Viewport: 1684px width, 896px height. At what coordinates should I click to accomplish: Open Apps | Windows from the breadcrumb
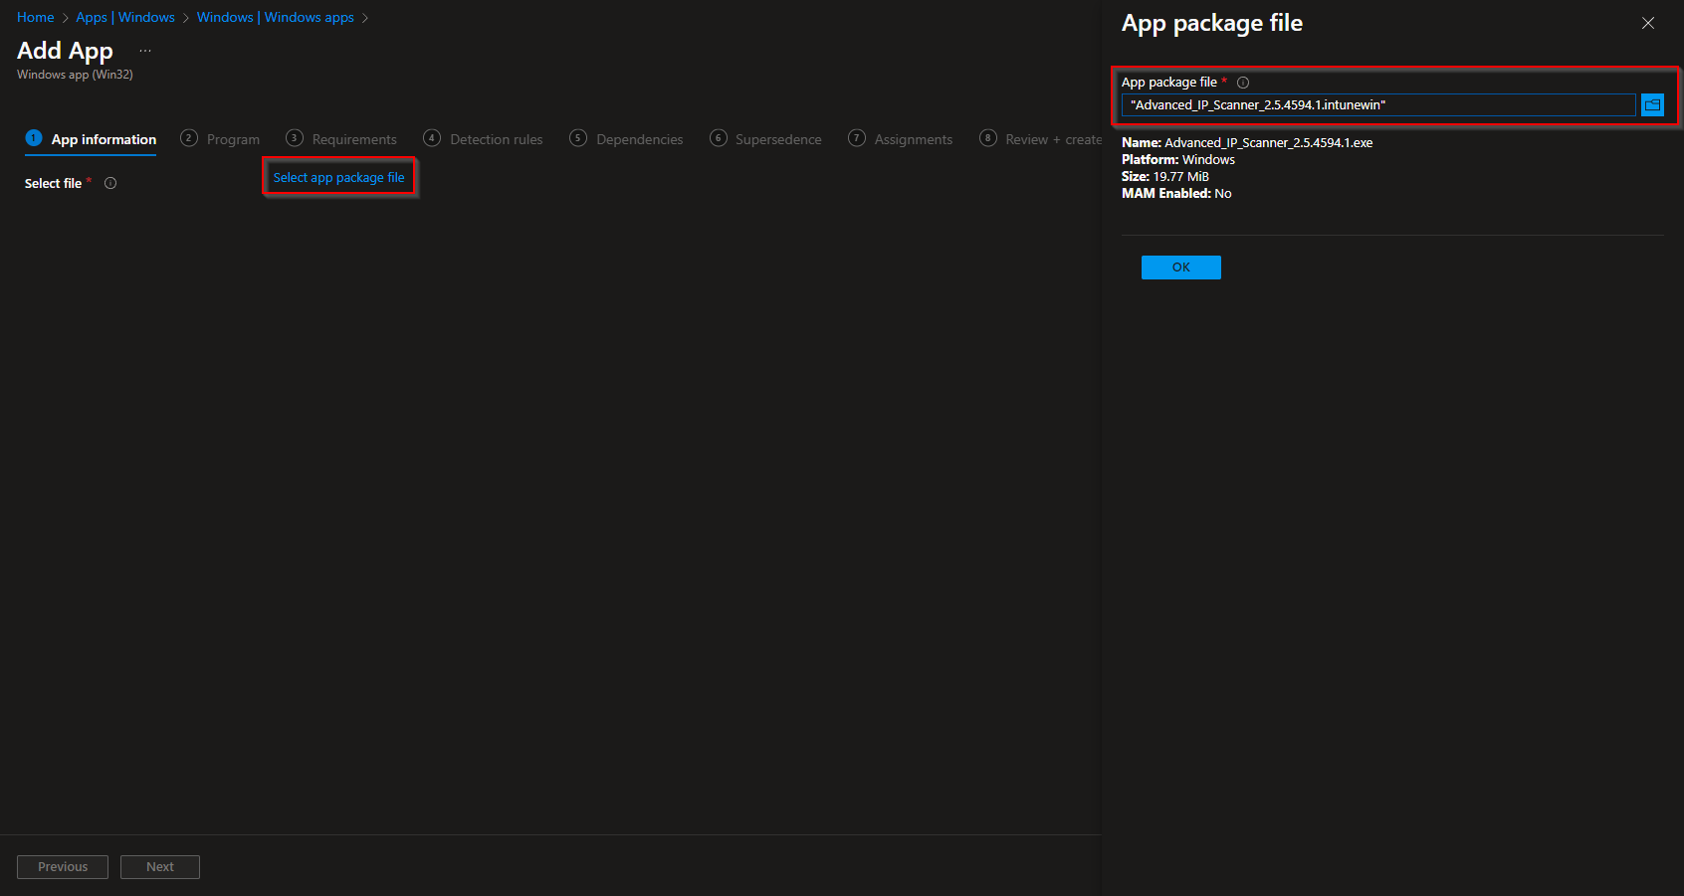(125, 17)
